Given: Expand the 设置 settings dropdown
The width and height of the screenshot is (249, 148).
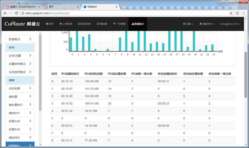Looking at the screenshot, I should point(189,24).
